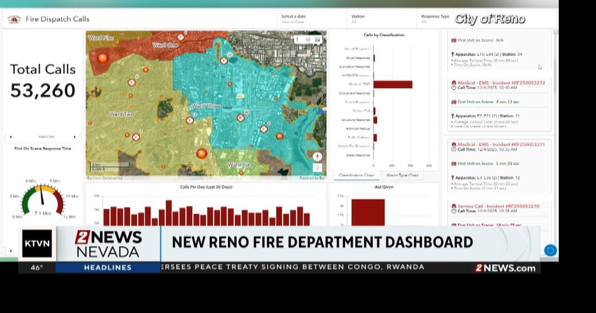Click the Water Response chart label
Viewport: 596px width, 313px height.
point(358,155)
